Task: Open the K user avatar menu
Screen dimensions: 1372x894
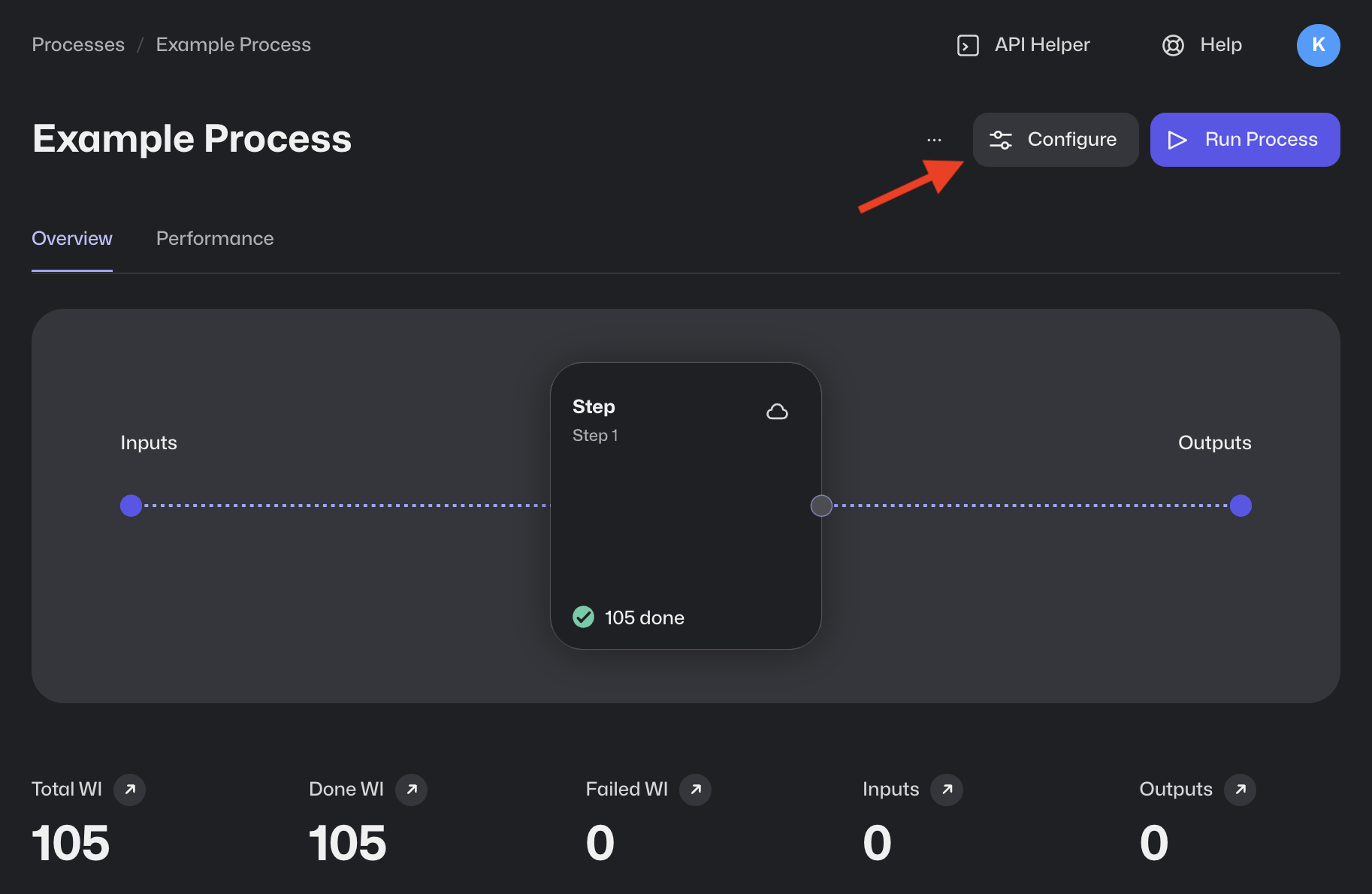Action: pos(1318,45)
